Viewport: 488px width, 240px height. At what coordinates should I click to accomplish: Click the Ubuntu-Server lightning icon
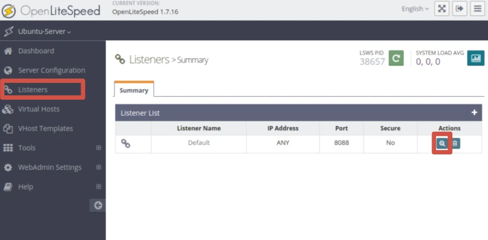[9, 31]
